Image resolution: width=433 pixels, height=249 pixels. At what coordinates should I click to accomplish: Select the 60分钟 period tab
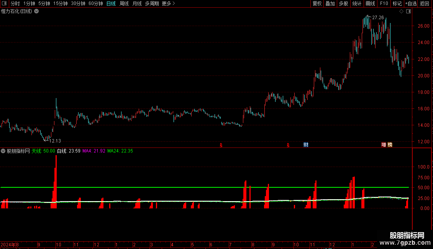coord(95,3)
